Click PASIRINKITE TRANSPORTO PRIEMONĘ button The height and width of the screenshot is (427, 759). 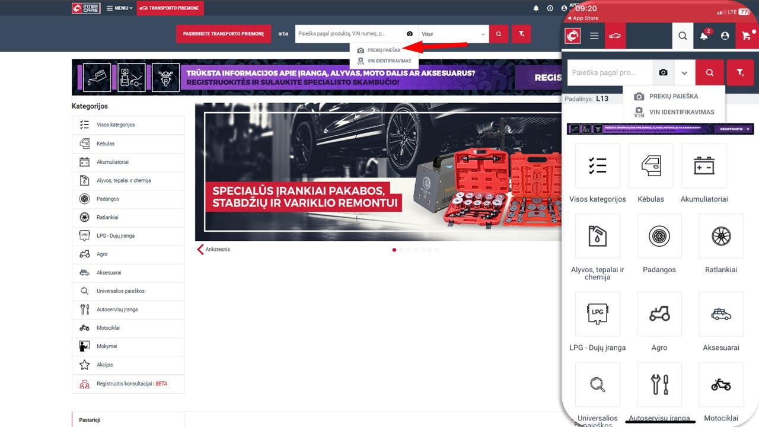pyautogui.click(x=224, y=34)
